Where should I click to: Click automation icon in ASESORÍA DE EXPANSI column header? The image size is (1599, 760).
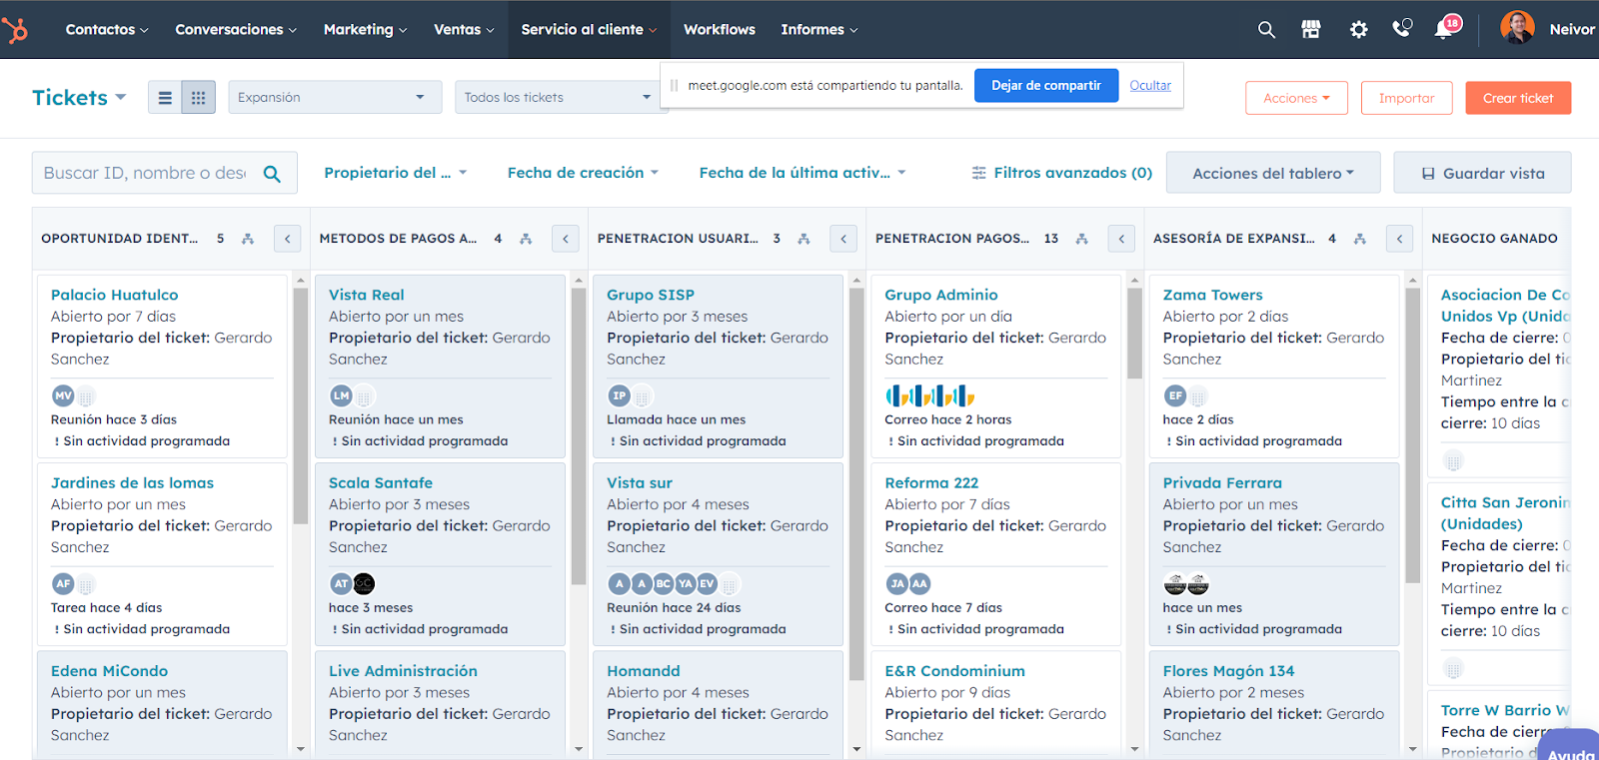[x=1359, y=239]
